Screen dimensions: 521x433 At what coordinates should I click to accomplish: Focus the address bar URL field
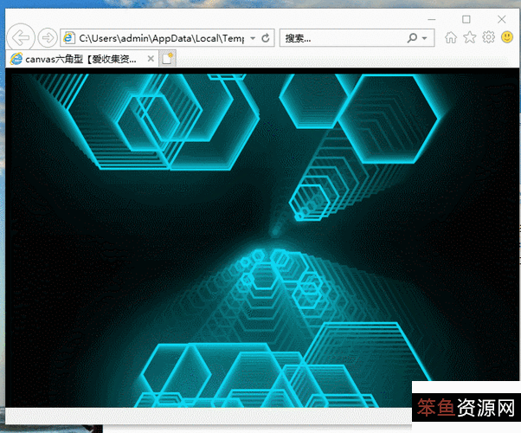pyautogui.click(x=160, y=38)
